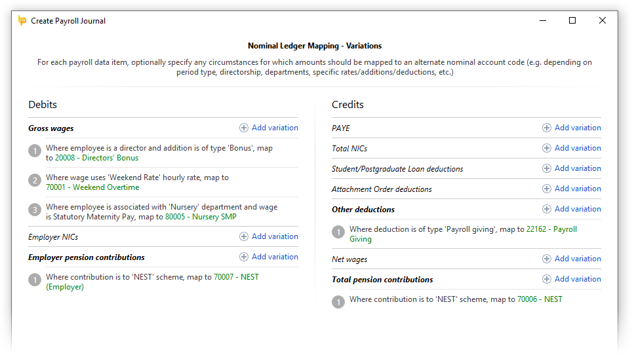Open the 80005 - Nursery SMP mapping
The width and height of the screenshot is (632, 355).
click(201, 217)
